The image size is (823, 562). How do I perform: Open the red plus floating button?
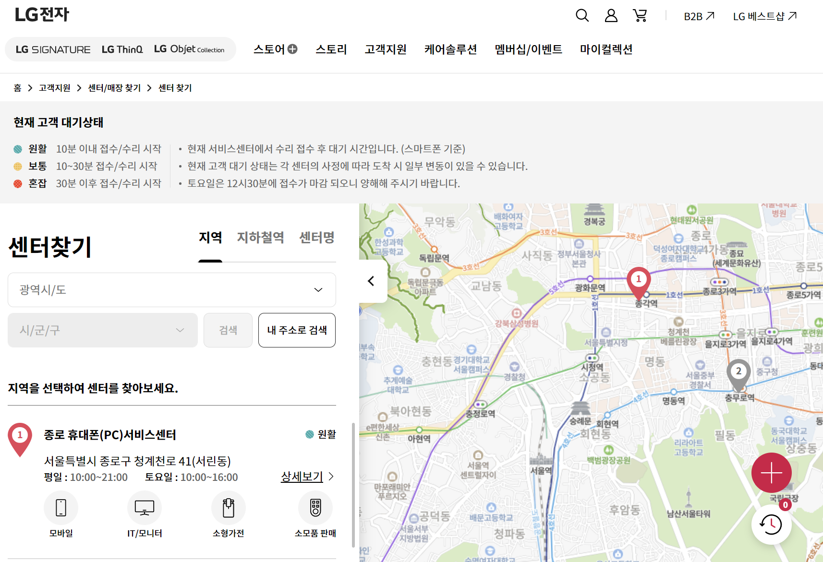[772, 473]
